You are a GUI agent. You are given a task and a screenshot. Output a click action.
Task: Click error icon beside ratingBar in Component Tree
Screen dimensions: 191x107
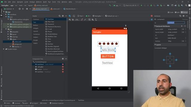(x=63, y=67)
